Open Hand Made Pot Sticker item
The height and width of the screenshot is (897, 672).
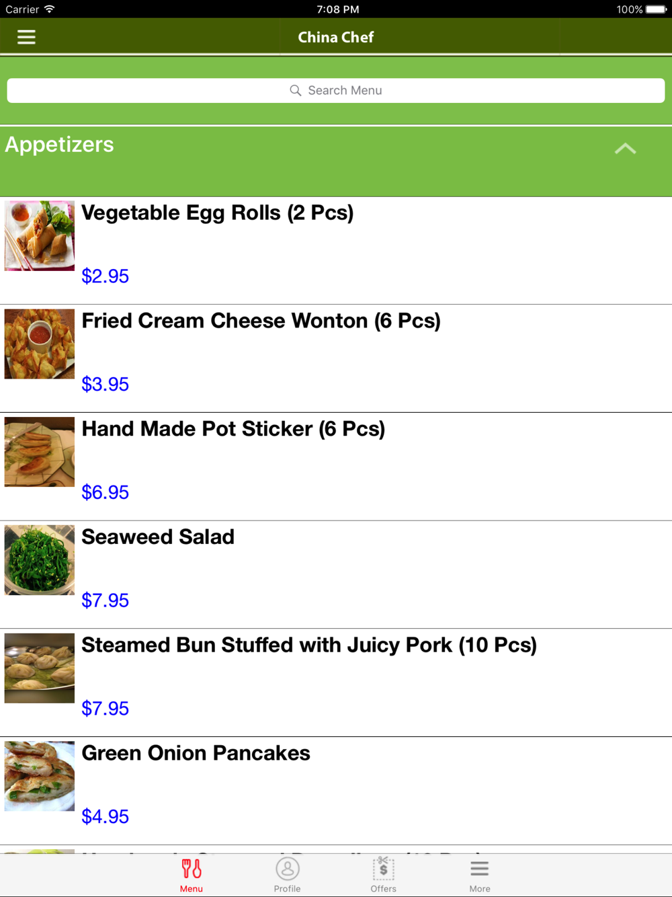(336, 467)
